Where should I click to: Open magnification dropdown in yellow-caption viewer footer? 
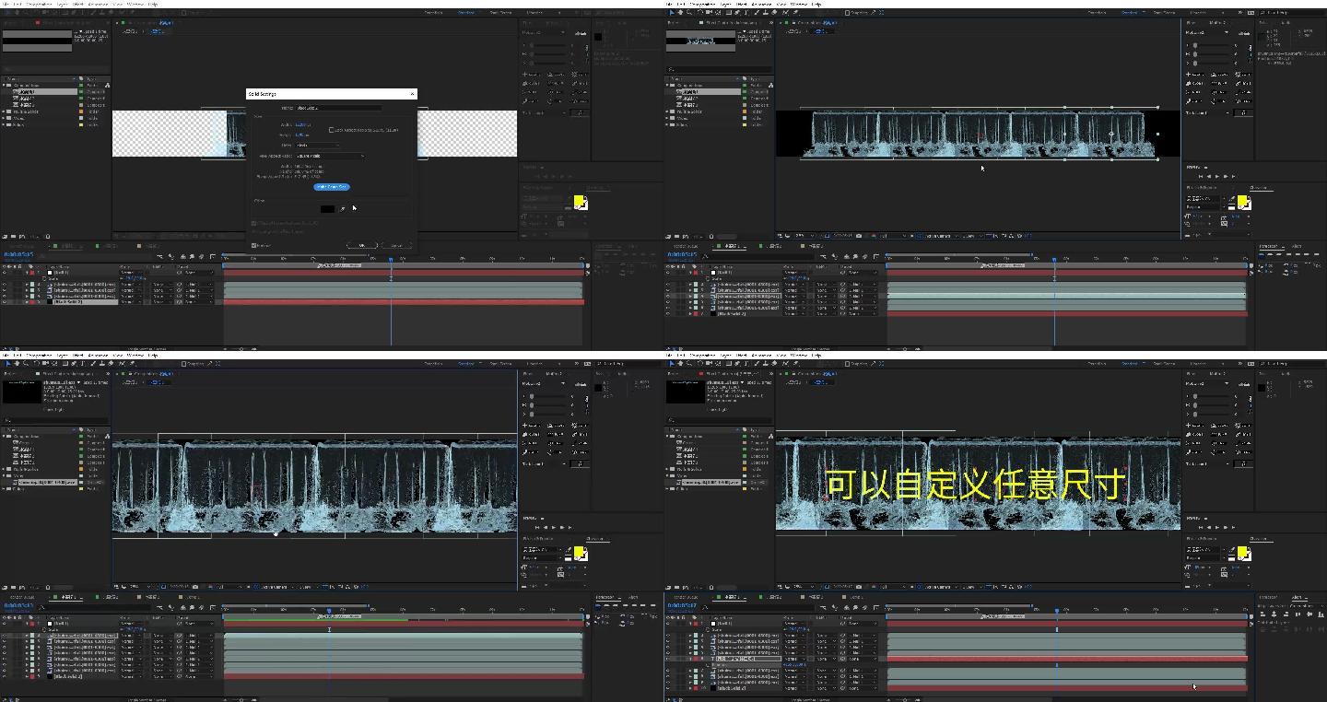click(x=804, y=587)
